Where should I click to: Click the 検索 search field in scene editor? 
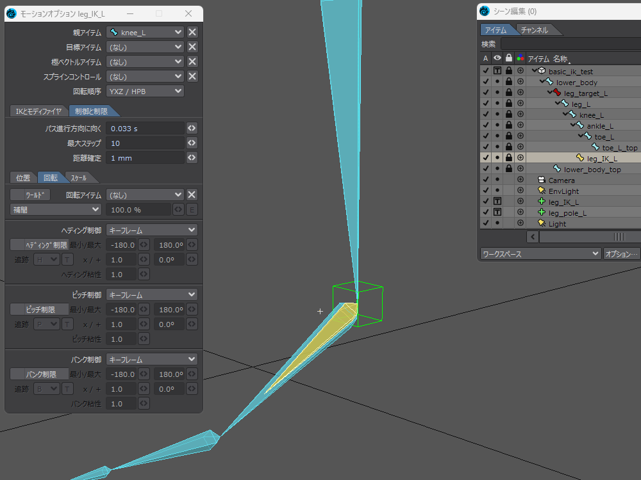(570, 44)
